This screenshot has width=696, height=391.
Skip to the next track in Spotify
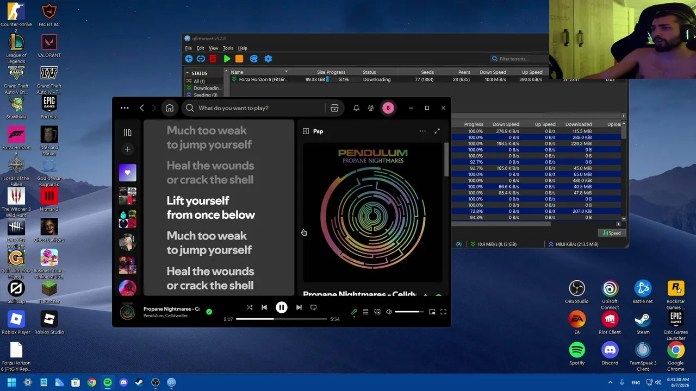click(x=299, y=307)
